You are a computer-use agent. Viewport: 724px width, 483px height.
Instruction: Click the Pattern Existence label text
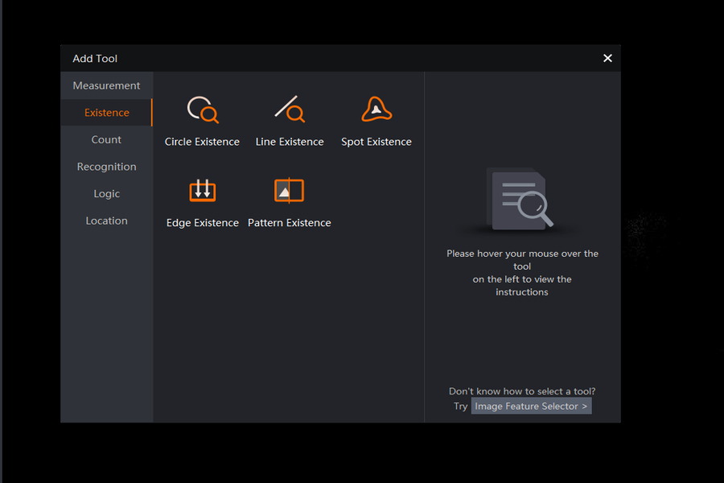point(290,222)
